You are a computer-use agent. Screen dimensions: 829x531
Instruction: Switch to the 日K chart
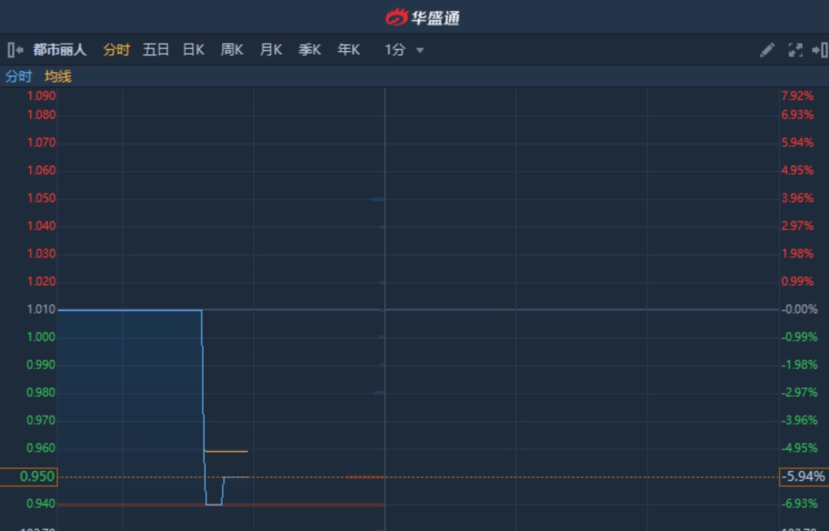[x=193, y=50]
